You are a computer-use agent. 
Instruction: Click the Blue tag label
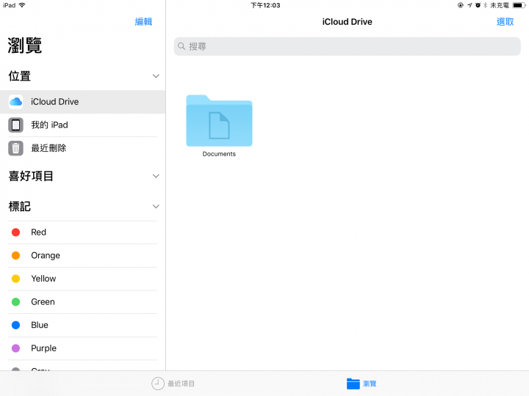coord(40,326)
